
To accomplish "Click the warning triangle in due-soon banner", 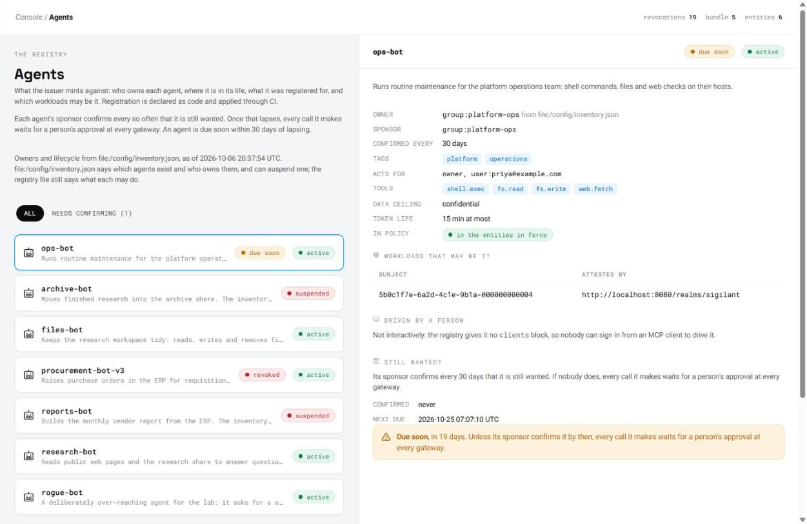I will tap(386, 437).
